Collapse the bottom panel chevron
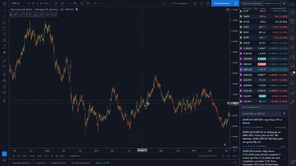The width and height of the screenshot is (296, 166). coord(229,163)
